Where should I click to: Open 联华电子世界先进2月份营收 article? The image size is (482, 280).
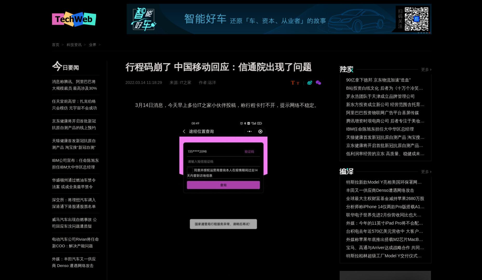384,215
